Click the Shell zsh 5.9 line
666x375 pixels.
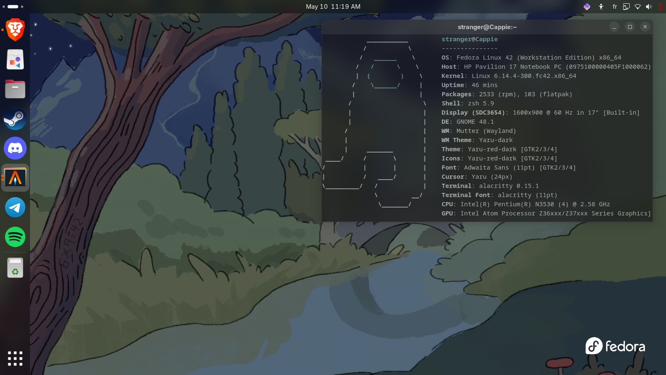[x=467, y=103]
